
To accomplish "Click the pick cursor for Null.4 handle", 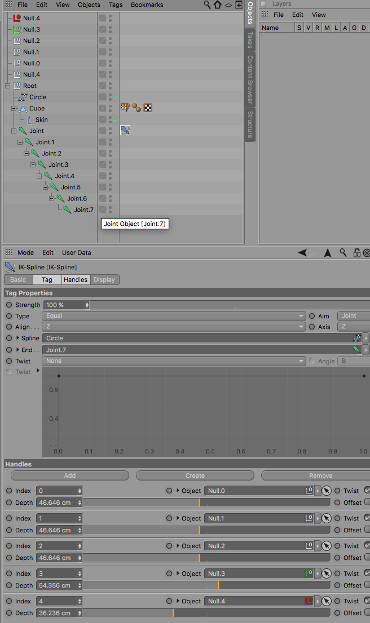I will (x=327, y=601).
